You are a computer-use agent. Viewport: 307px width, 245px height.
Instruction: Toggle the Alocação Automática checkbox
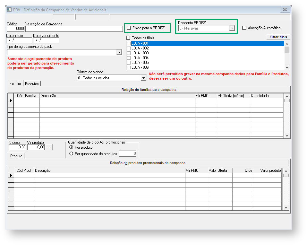[244, 28]
